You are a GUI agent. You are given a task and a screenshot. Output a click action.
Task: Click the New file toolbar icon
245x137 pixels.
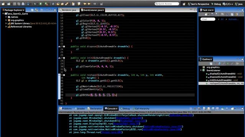click(3, 4)
